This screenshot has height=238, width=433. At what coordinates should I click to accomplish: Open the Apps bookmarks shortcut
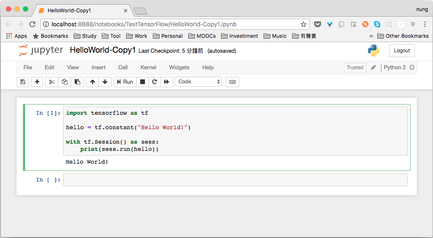tap(17, 36)
